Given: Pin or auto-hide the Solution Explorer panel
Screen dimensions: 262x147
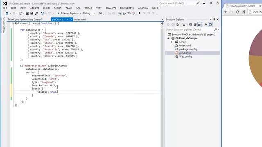Looking at the screenshot, I should (214, 20).
